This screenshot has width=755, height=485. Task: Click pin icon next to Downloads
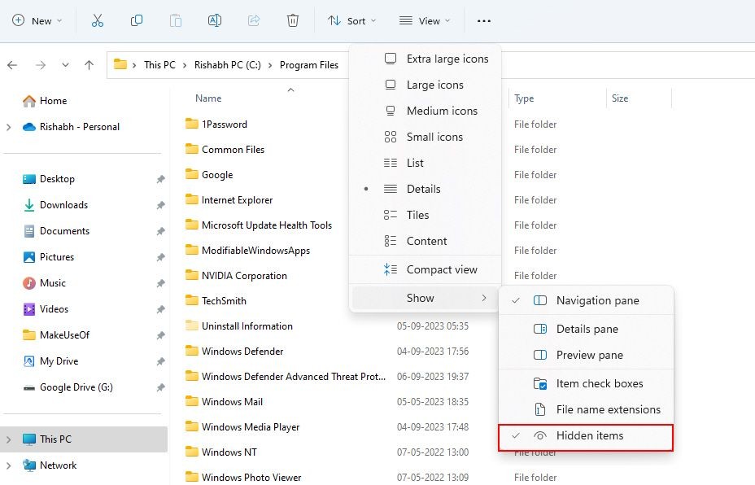(161, 205)
